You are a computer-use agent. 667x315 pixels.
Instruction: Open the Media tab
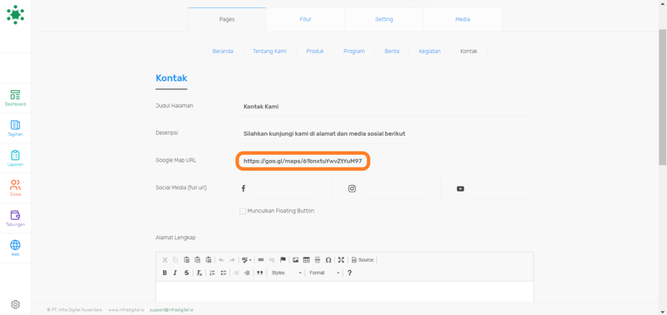[463, 19]
